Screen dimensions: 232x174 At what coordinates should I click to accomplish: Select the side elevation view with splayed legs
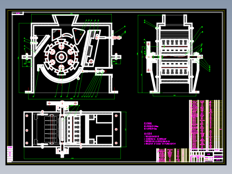coord(174,54)
